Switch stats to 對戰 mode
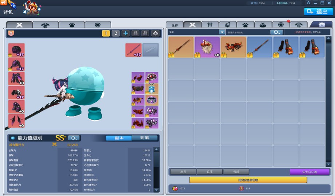Viewport: 335px width, 196px height. click(145, 138)
